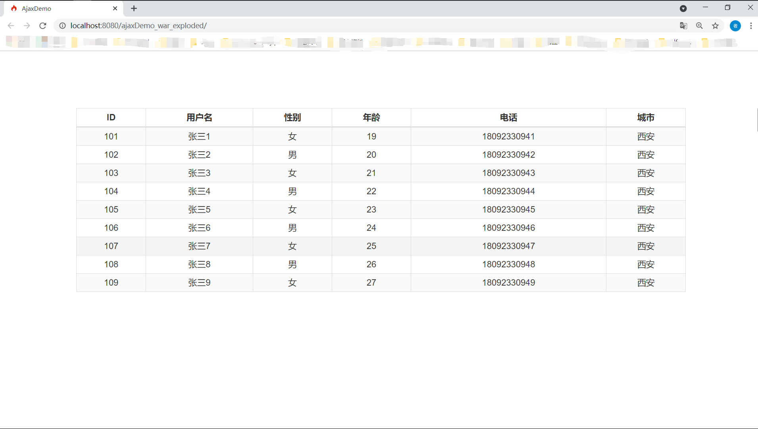Viewport: 758px width, 429px height.
Task: Click the forward navigation arrow
Action: tap(27, 25)
